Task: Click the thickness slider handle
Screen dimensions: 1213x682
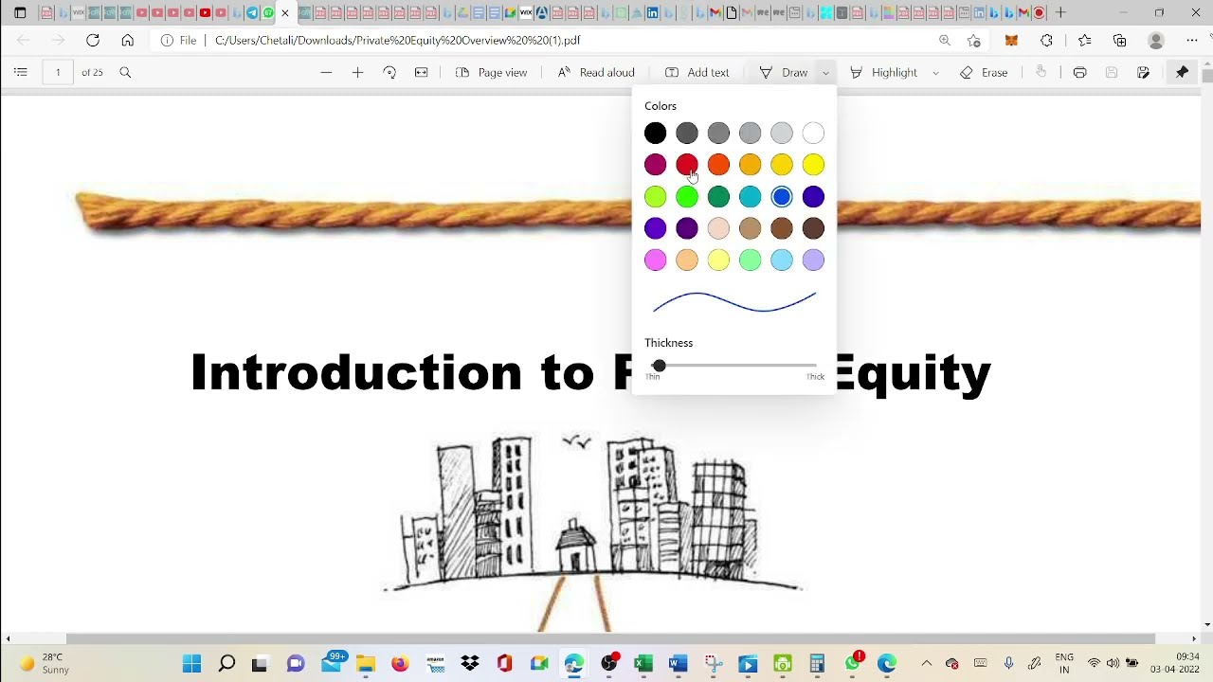Action: point(659,366)
